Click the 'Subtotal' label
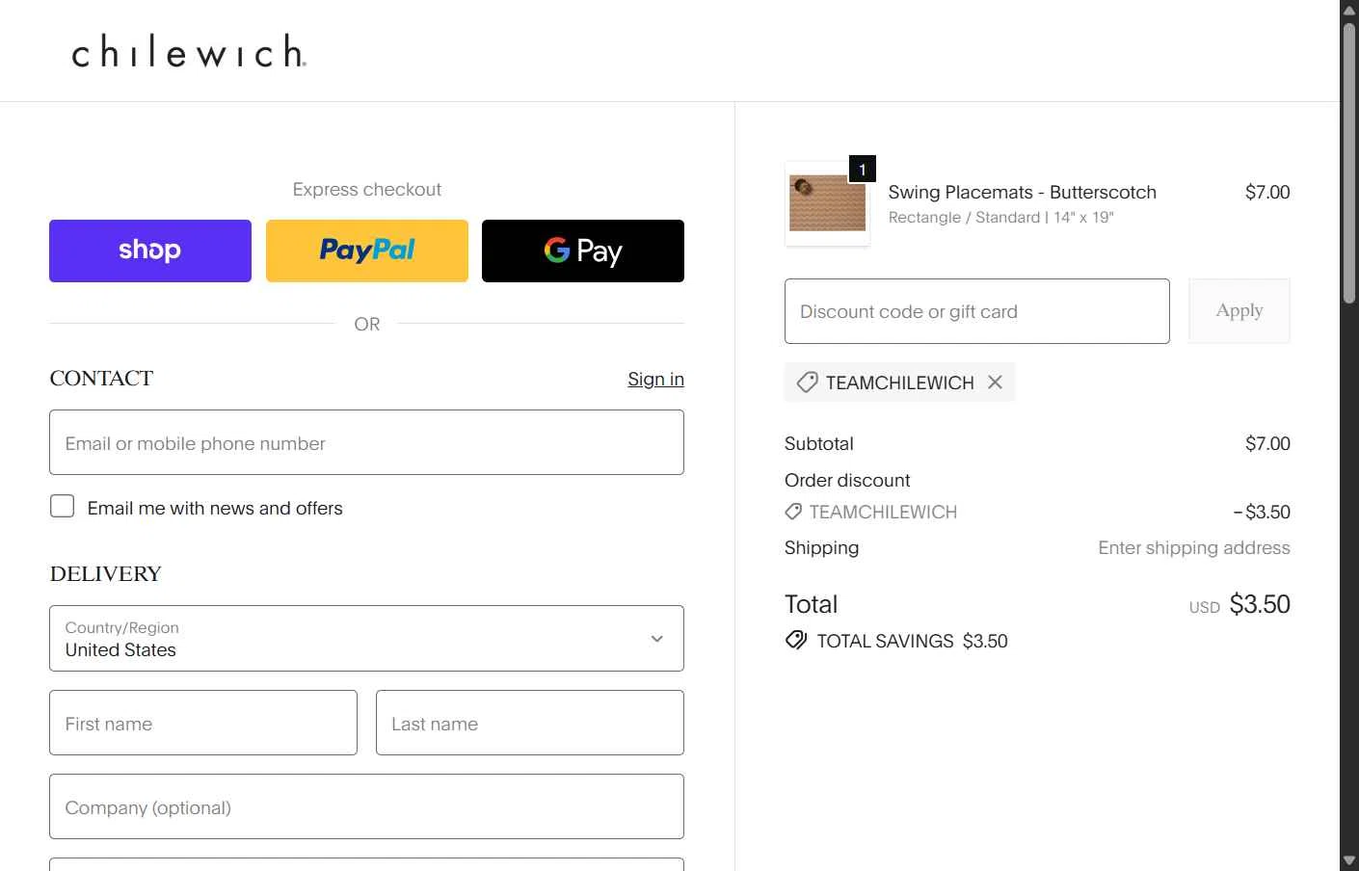1359x871 pixels. pos(819,443)
